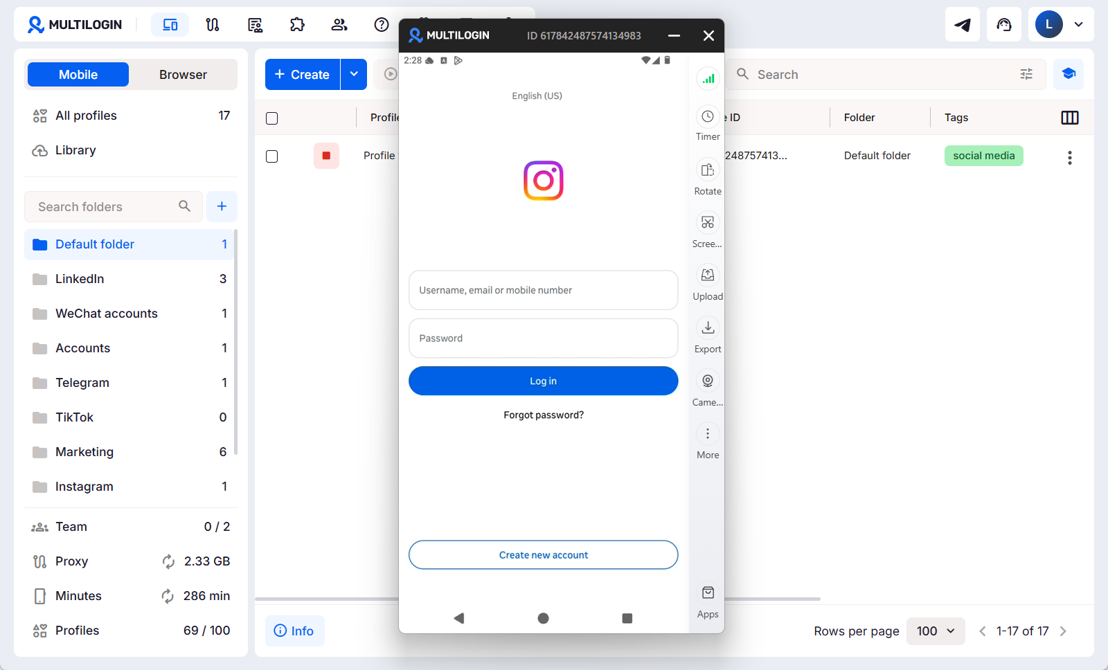Viewport: 1108px width, 670px height.
Task: Toggle the select-all checkbox in table header
Action: coord(272,118)
